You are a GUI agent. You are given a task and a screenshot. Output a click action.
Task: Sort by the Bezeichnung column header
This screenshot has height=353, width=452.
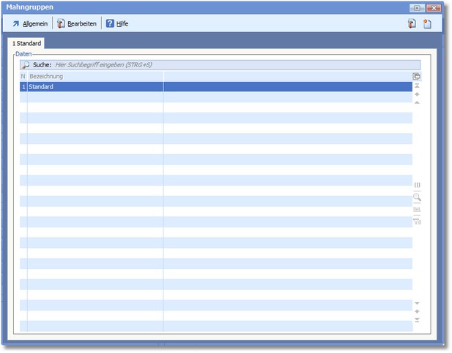click(95, 76)
